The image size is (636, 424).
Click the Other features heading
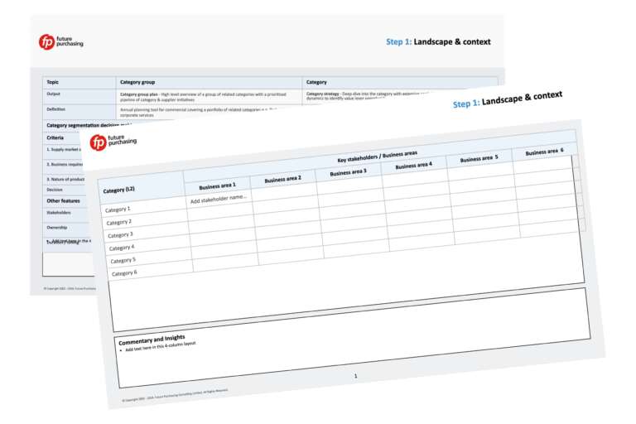(x=63, y=201)
